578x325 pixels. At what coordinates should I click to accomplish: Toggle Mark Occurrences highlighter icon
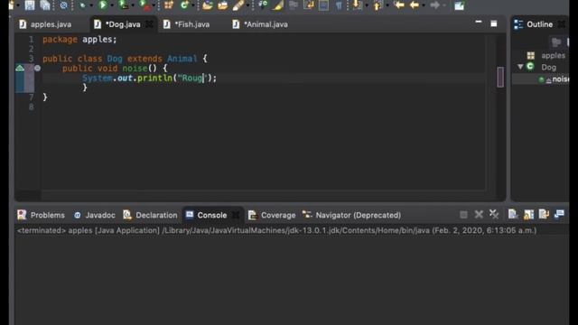click(x=278, y=5)
